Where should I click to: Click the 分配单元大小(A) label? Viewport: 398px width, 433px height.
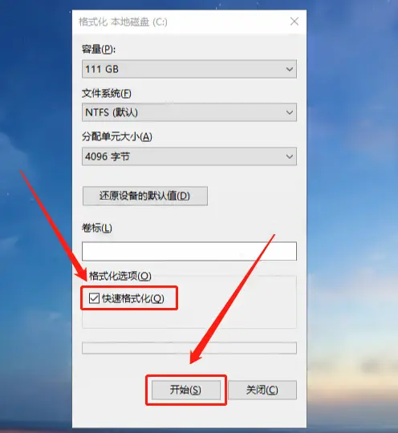click(x=117, y=136)
